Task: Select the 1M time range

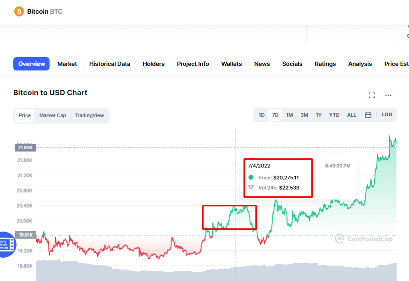Action: tap(289, 115)
